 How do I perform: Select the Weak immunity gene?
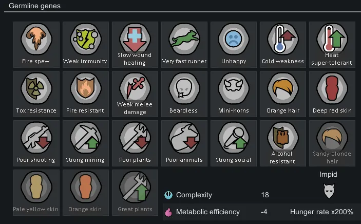86,45
